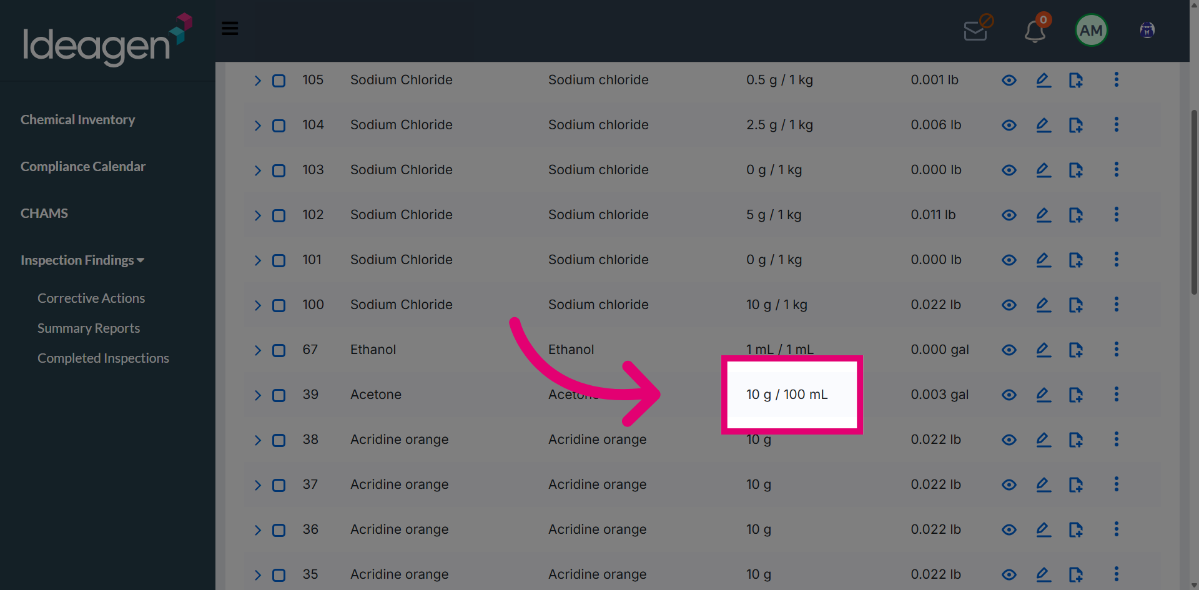The height and width of the screenshot is (590, 1199).
Task: Edit row 103 Sodium Chloride
Action: click(x=1044, y=170)
